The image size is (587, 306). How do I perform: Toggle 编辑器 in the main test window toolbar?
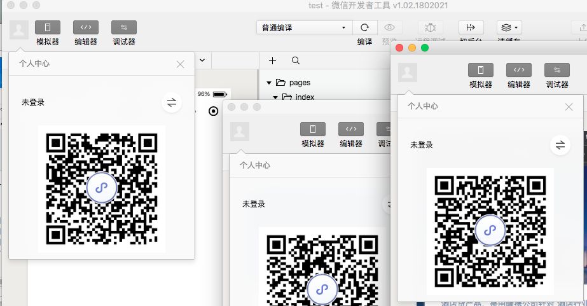(x=86, y=27)
